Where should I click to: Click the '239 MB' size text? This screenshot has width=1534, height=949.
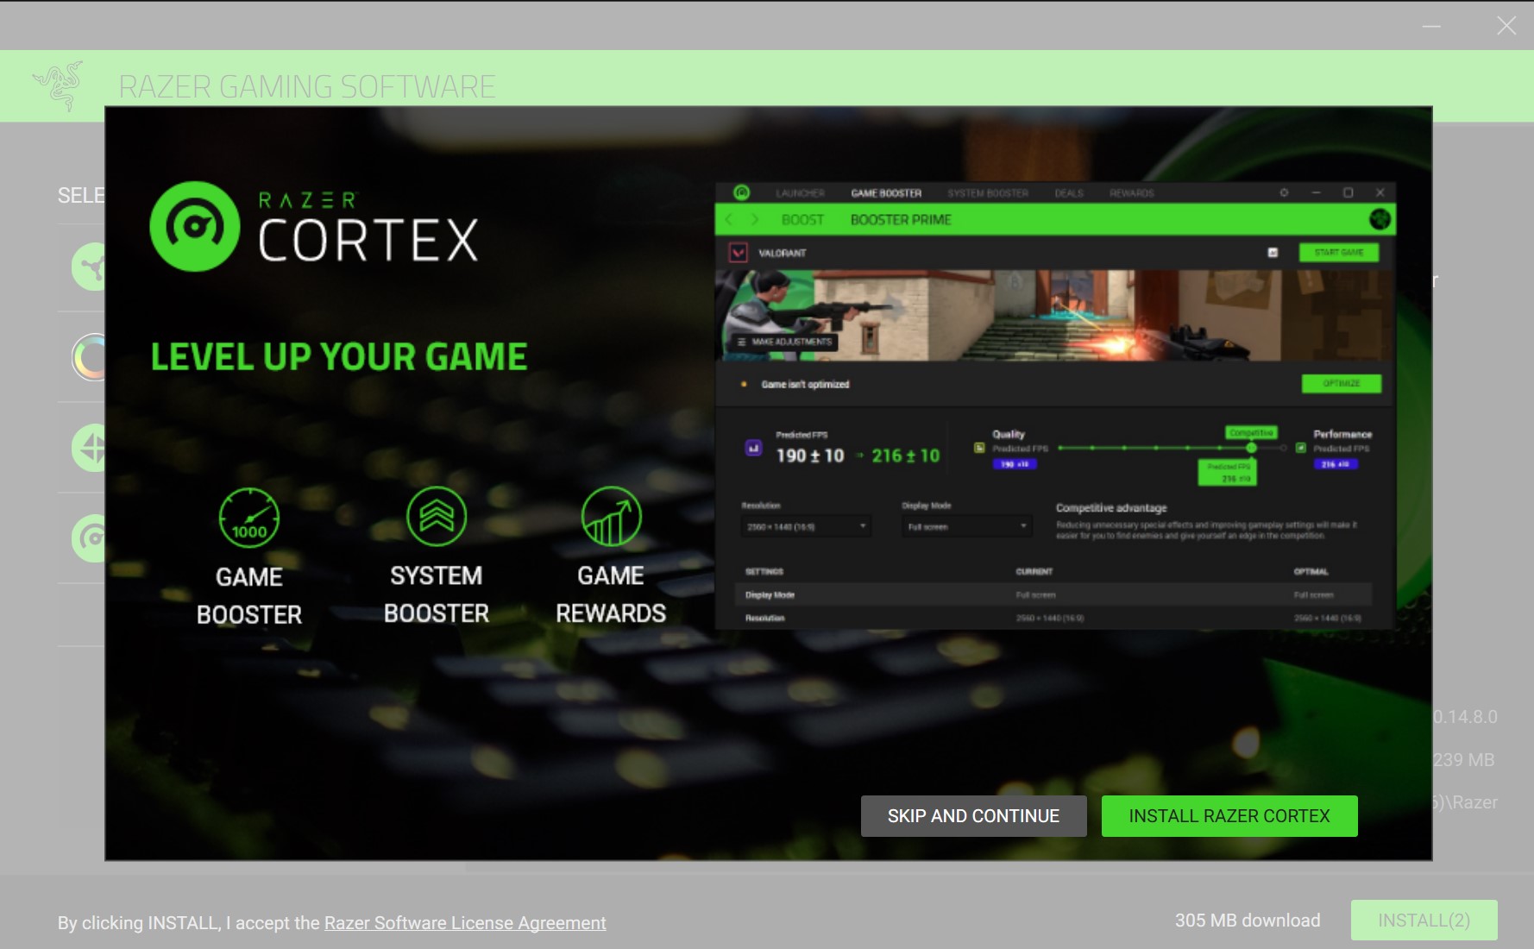tap(1463, 760)
